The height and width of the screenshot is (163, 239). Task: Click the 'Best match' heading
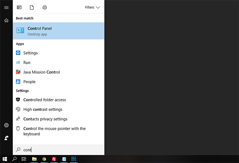point(25,18)
